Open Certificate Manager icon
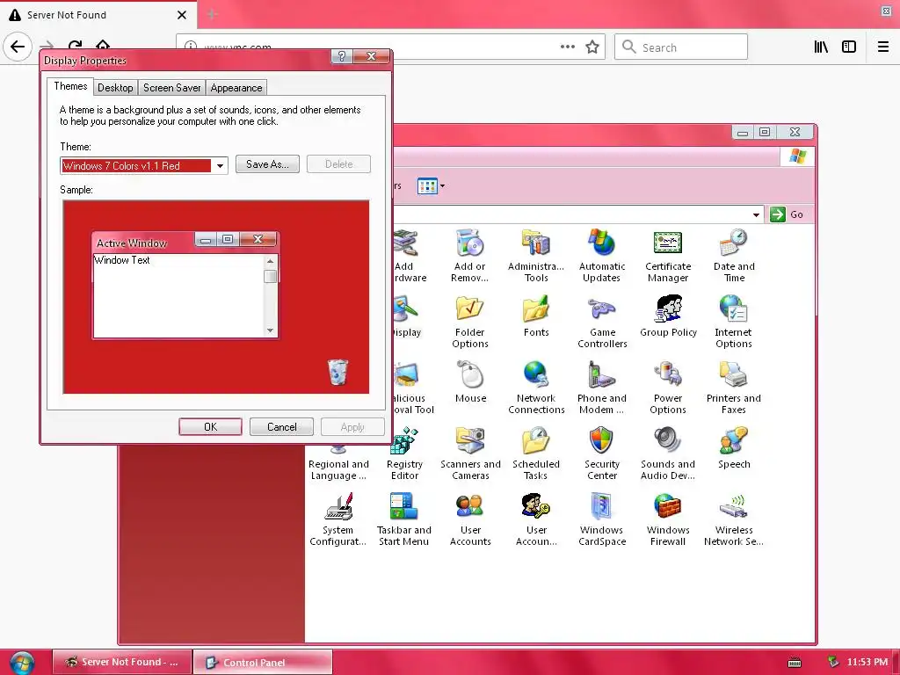The image size is (900, 675). pyautogui.click(x=668, y=256)
